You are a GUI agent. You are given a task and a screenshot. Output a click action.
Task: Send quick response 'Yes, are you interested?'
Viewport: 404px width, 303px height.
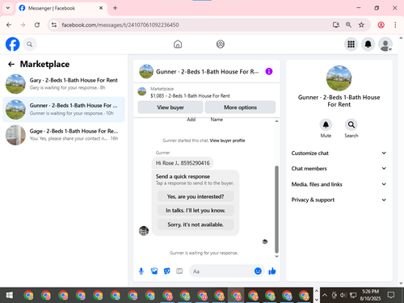tap(196, 196)
